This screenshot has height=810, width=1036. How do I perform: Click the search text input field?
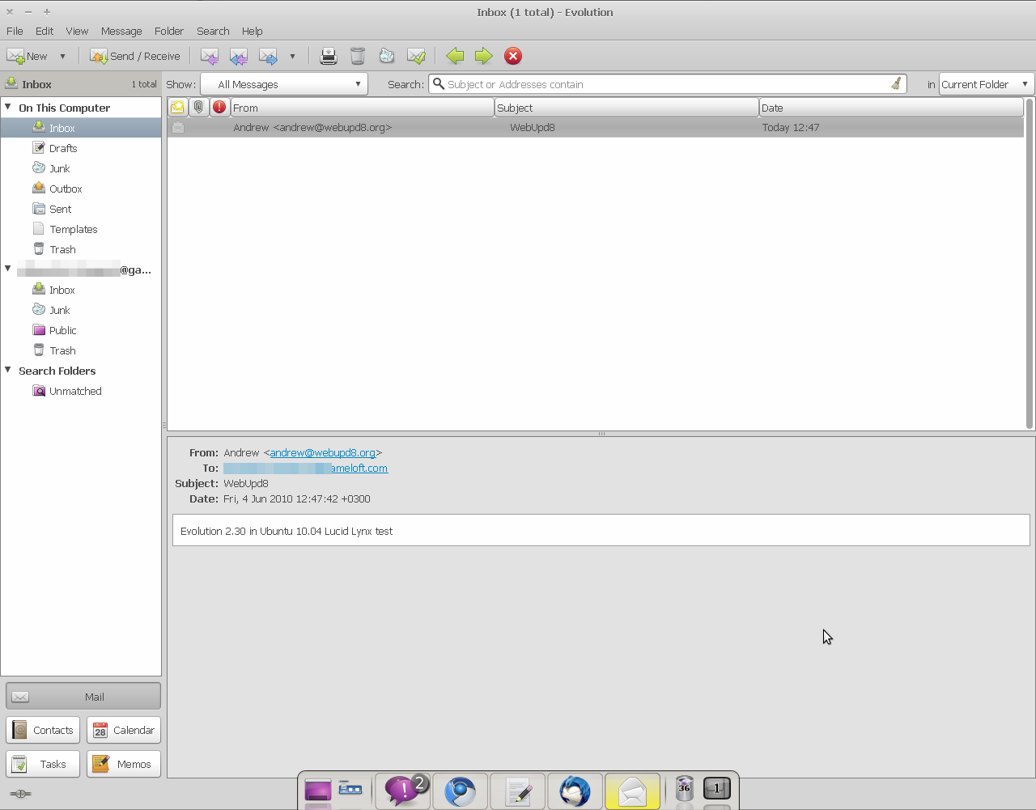[667, 84]
